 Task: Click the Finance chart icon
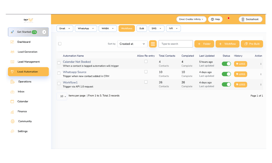12,111
